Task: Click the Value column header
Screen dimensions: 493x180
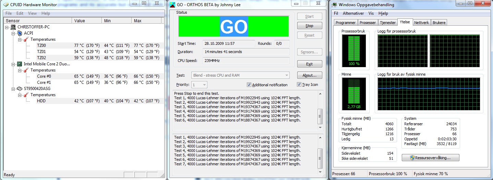Action: coord(87,21)
